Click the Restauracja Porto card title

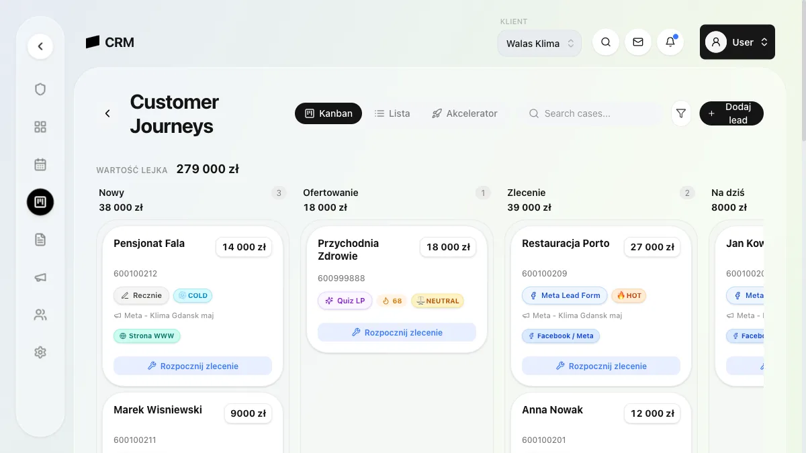(x=566, y=244)
